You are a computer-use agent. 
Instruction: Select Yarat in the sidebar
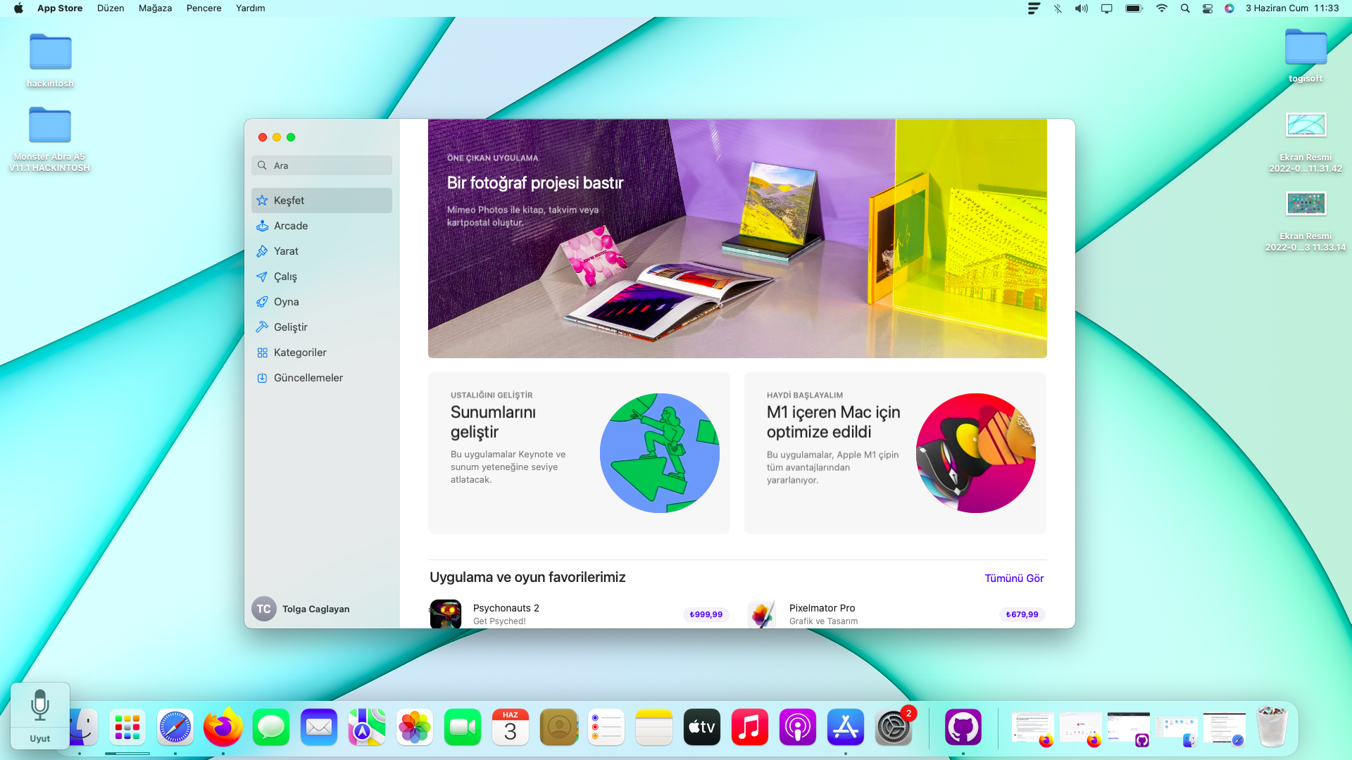pos(286,251)
